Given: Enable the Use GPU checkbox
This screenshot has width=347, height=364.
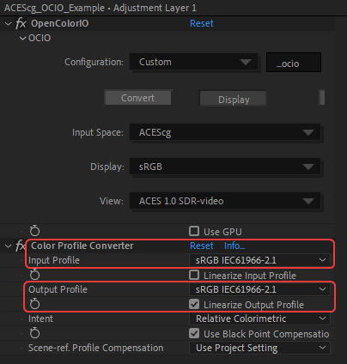Looking at the screenshot, I should [x=194, y=231].
